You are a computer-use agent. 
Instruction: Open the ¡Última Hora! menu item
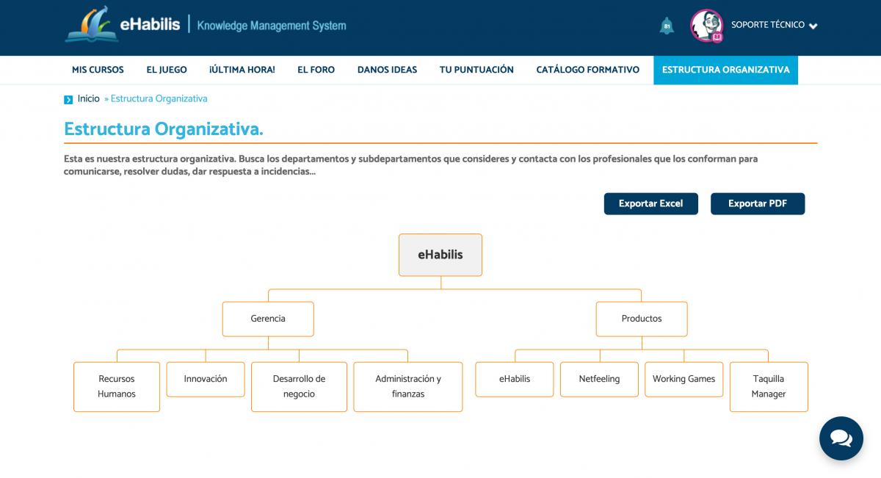coord(242,70)
